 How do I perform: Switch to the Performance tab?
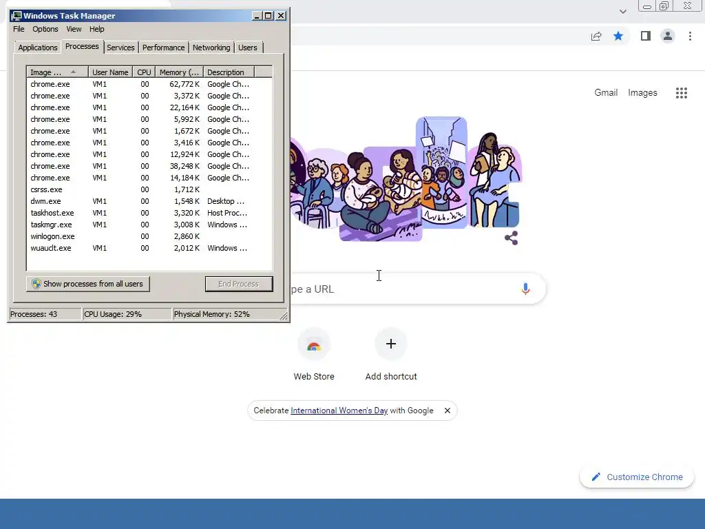[164, 48]
